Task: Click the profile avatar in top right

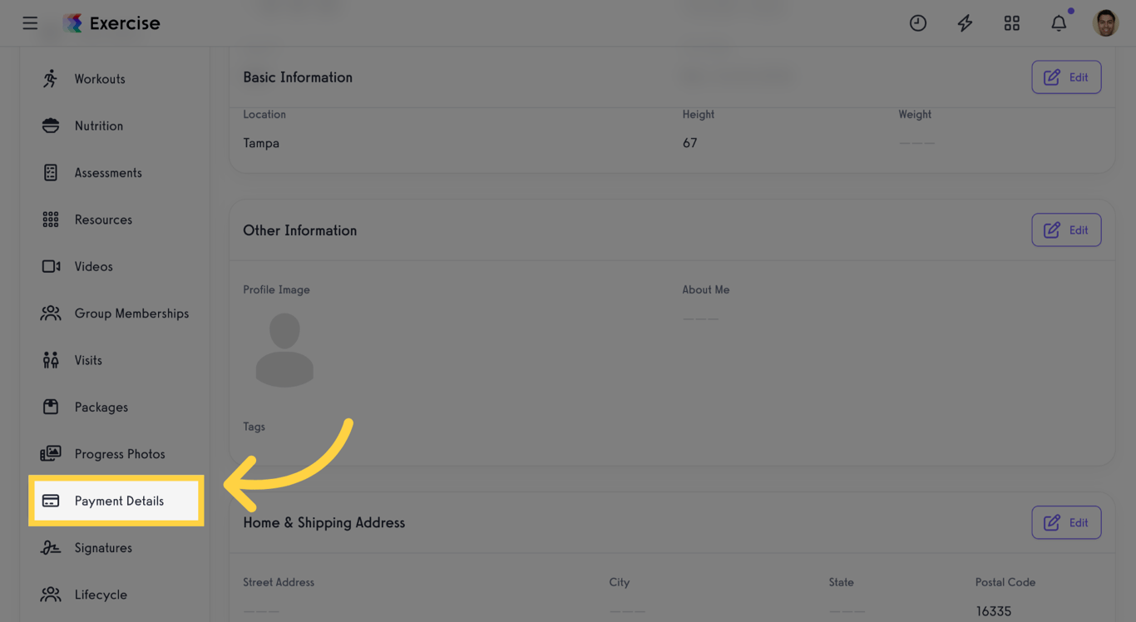Action: [1105, 22]
